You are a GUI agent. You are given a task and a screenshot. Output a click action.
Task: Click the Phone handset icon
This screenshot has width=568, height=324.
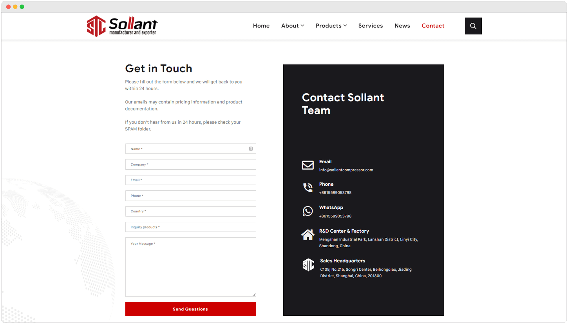[x=308, y=188]
